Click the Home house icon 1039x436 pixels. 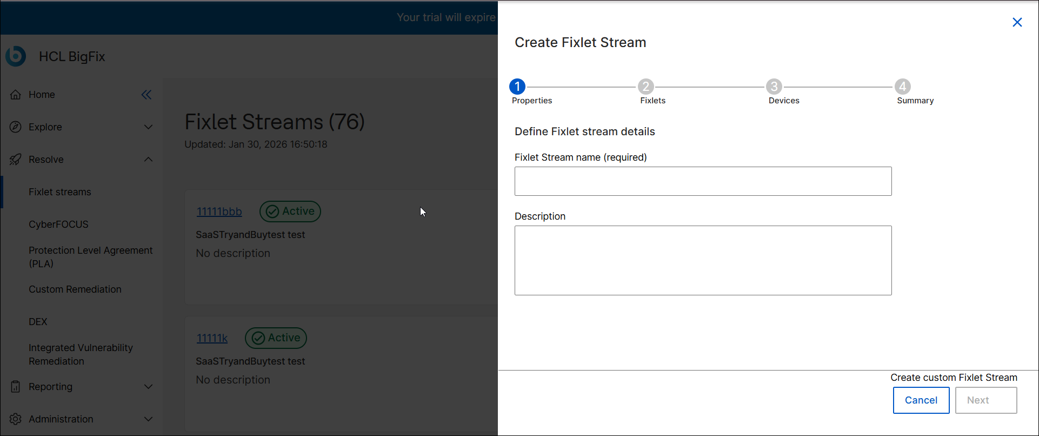[16, 95]
